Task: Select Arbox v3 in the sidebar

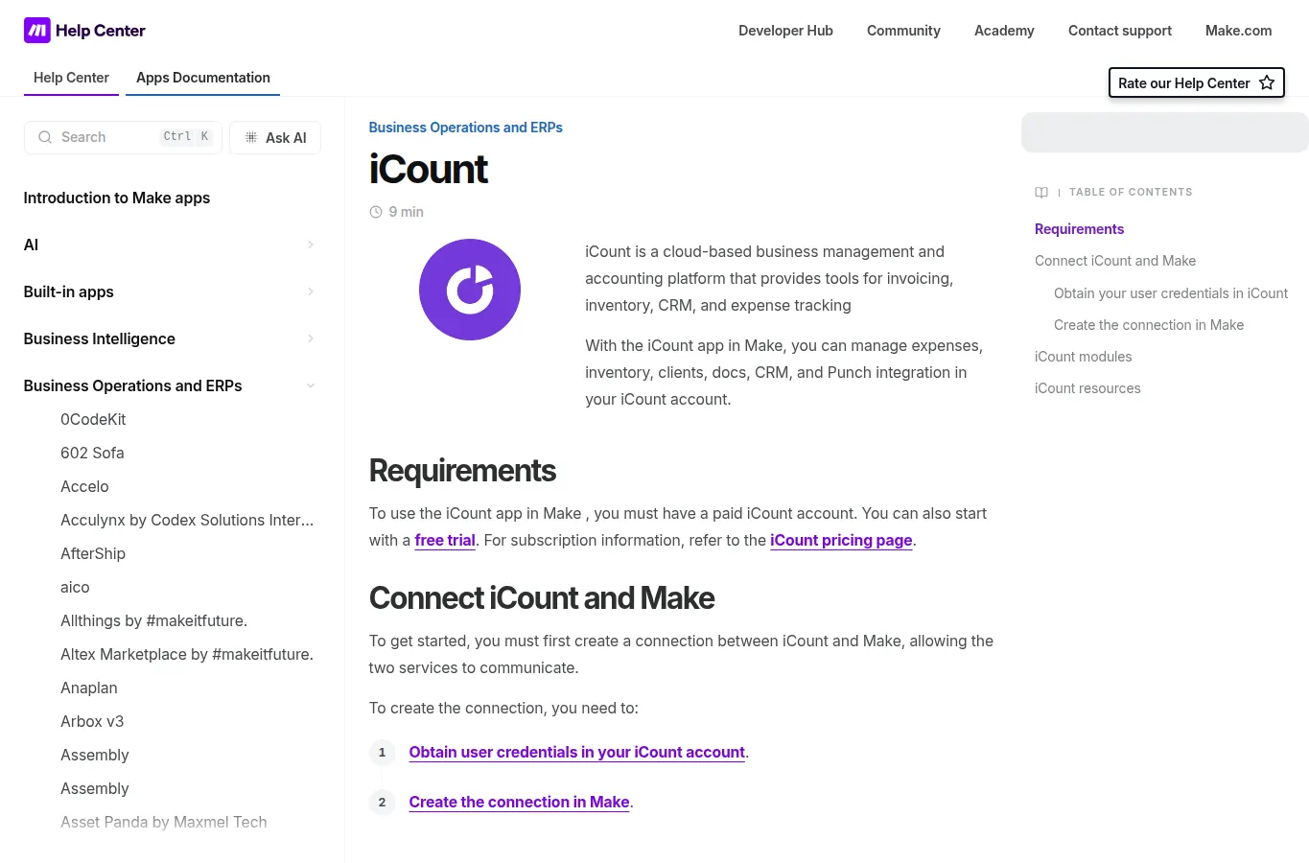Action: coord(92,721)
